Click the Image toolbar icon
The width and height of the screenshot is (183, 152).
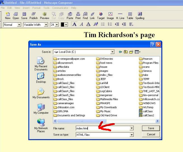click(110, 16)
